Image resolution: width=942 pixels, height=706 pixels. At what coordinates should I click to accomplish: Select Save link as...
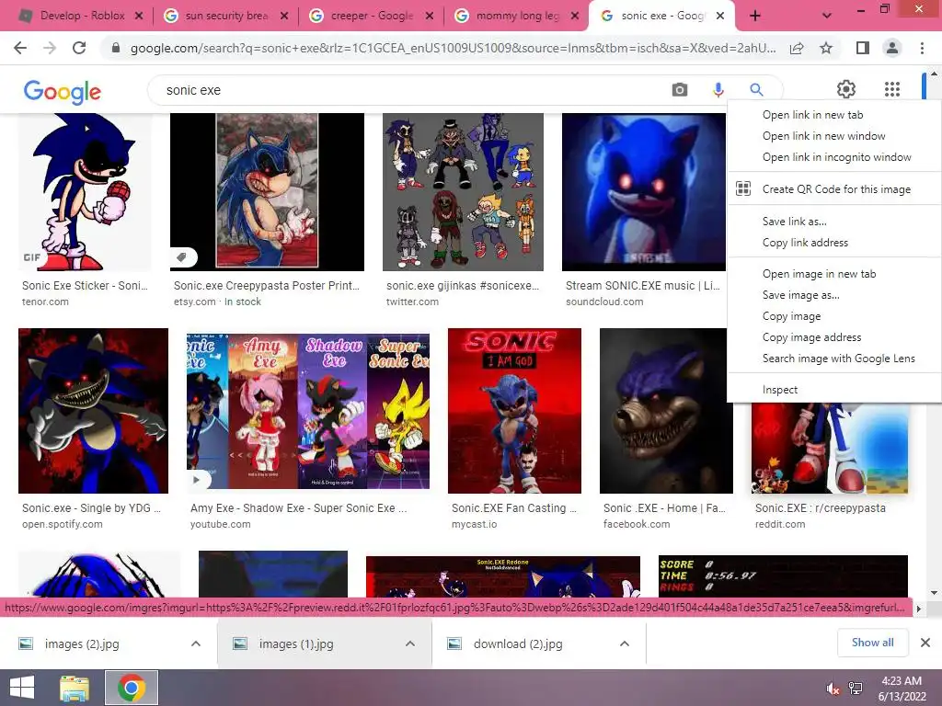tap(833, 222)
